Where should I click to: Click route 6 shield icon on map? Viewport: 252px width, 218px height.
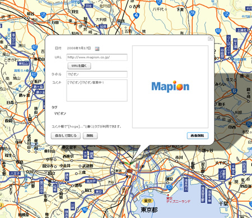tap(234, 91)
